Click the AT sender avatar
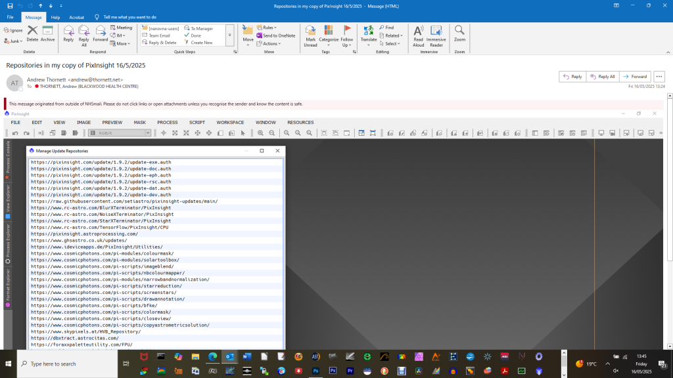The image size is (673, 378). click(x=14, y=83)
